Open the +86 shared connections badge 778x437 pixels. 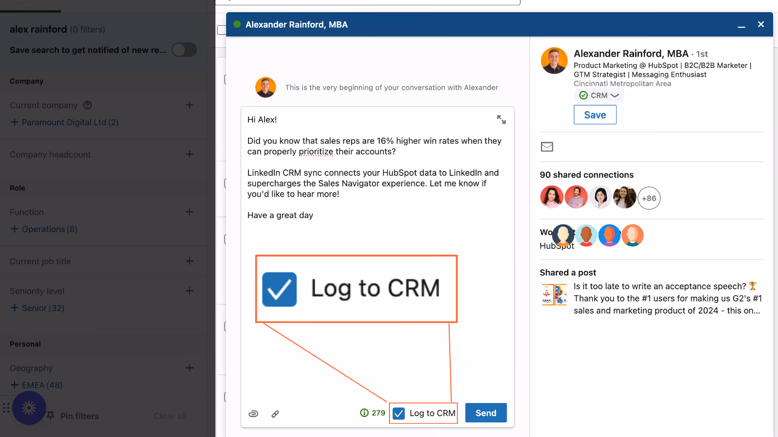point(649,198)
